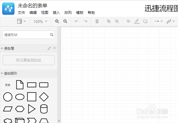
Task: Click the 将元素拖到此处 drop area
Action: 29,60
